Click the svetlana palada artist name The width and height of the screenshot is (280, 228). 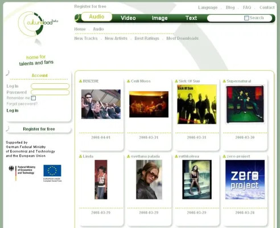pos(145,156)
